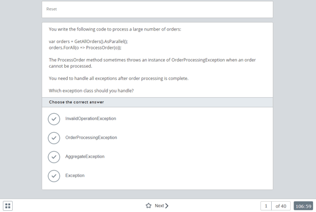
Task: Click the 106:59 countdown timer
Action: coord(303,206)
